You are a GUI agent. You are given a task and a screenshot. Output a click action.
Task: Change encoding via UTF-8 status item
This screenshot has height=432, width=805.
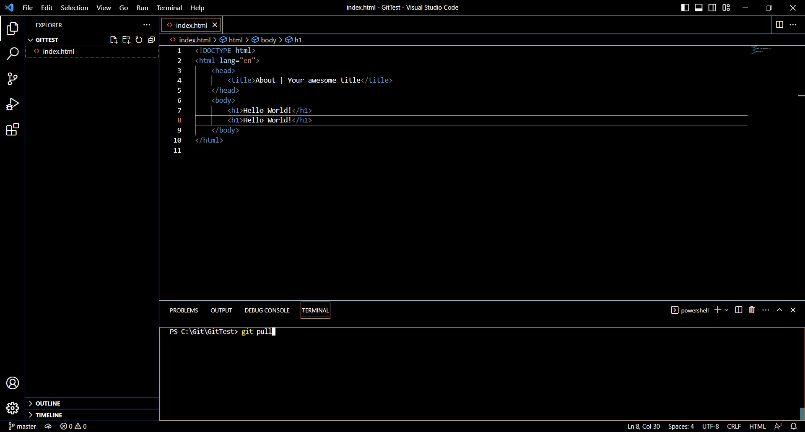(x=710, y=426)
